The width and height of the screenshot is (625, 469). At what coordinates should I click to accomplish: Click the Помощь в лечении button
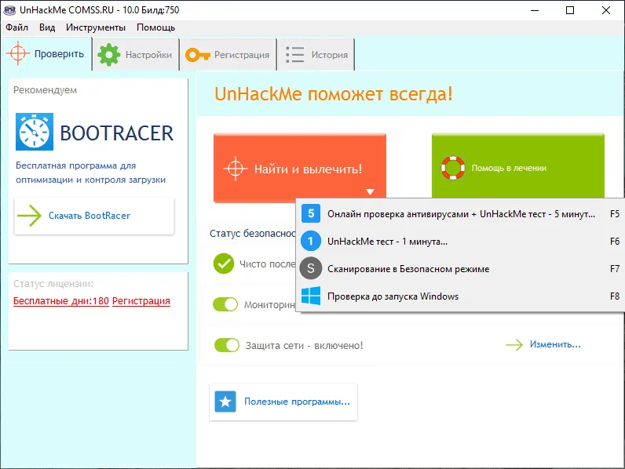[517, 166]
